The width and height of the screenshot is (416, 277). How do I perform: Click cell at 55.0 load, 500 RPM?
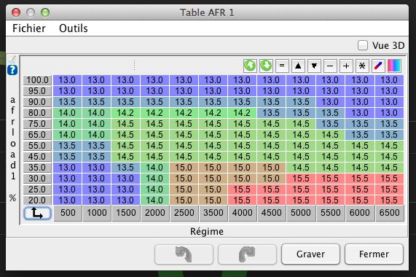coord(67,146)
